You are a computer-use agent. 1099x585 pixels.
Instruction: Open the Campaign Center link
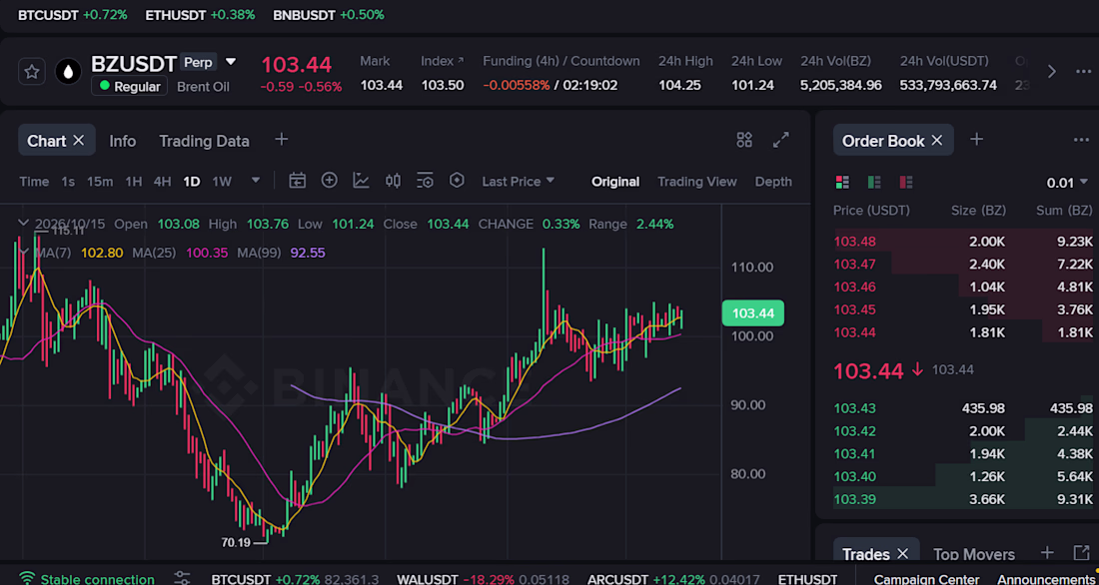926,579
